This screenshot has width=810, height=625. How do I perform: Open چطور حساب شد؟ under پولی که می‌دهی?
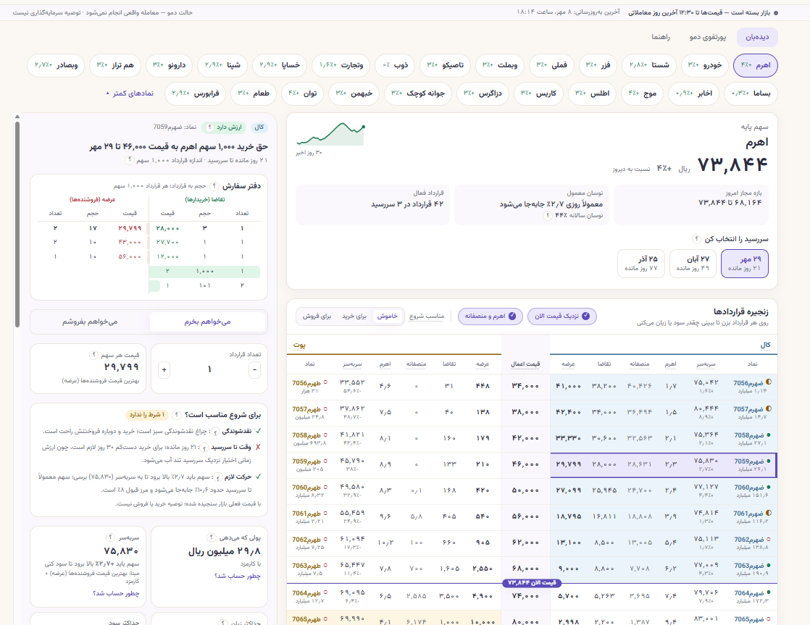pos(237,576)
